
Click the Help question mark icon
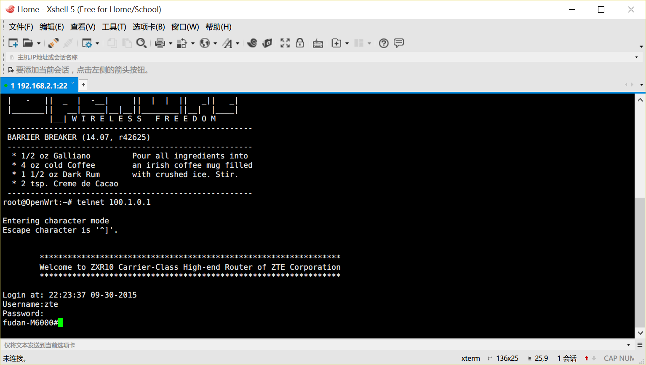click(x=384, y=43)
